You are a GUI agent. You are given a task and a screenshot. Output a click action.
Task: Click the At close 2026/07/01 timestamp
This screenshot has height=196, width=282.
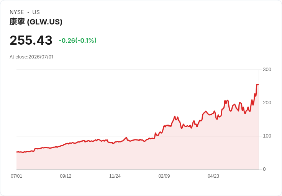point(31,57)
